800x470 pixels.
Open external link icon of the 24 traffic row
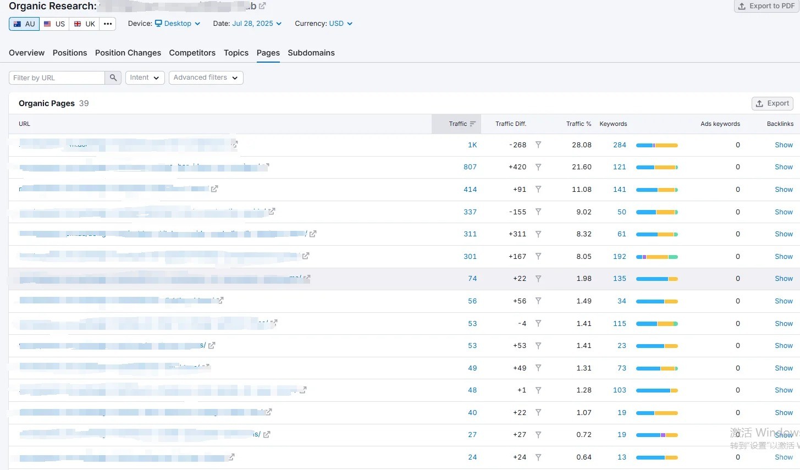pyautogui.click(x=231, y=457)
